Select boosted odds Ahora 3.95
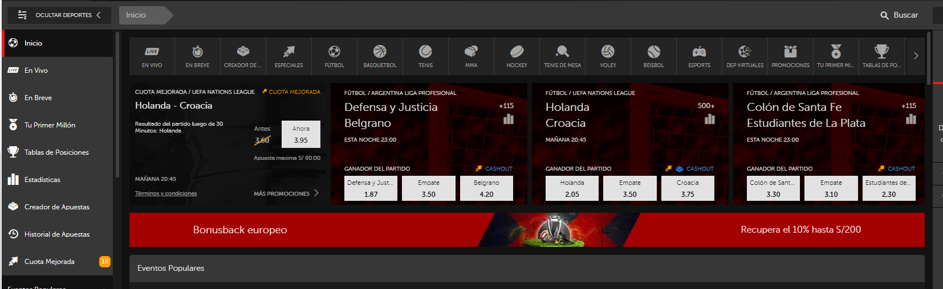 pos(301,134)
